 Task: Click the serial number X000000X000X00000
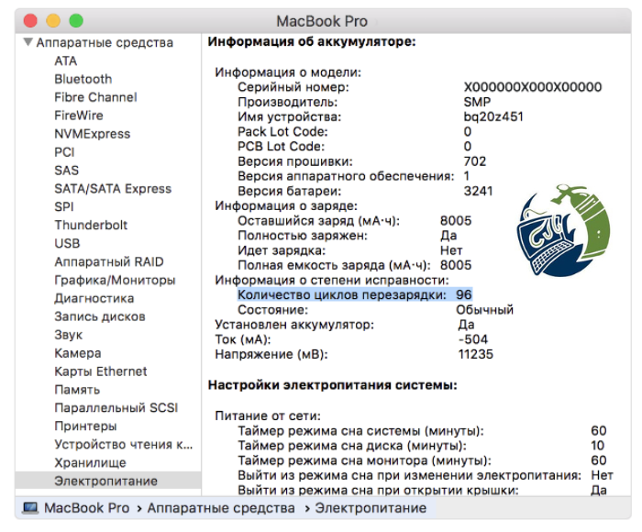point(533,87)
